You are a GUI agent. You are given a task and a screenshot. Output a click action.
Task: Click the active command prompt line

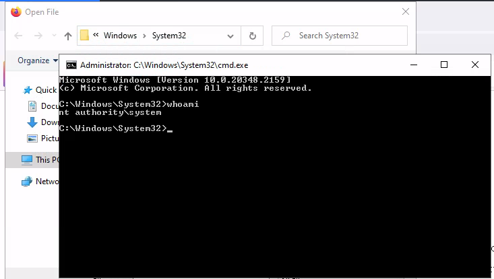[x=116, y=128]
